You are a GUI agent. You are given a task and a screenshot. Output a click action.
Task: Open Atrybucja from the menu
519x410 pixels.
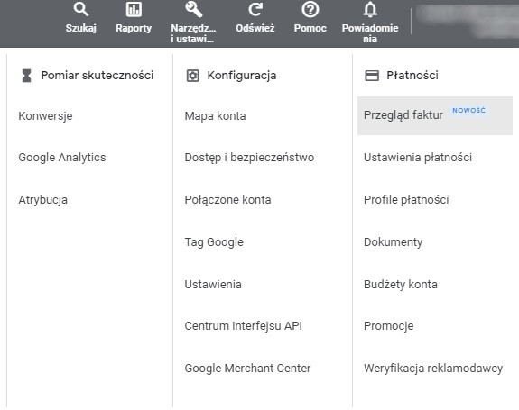(x=43, y=200)
